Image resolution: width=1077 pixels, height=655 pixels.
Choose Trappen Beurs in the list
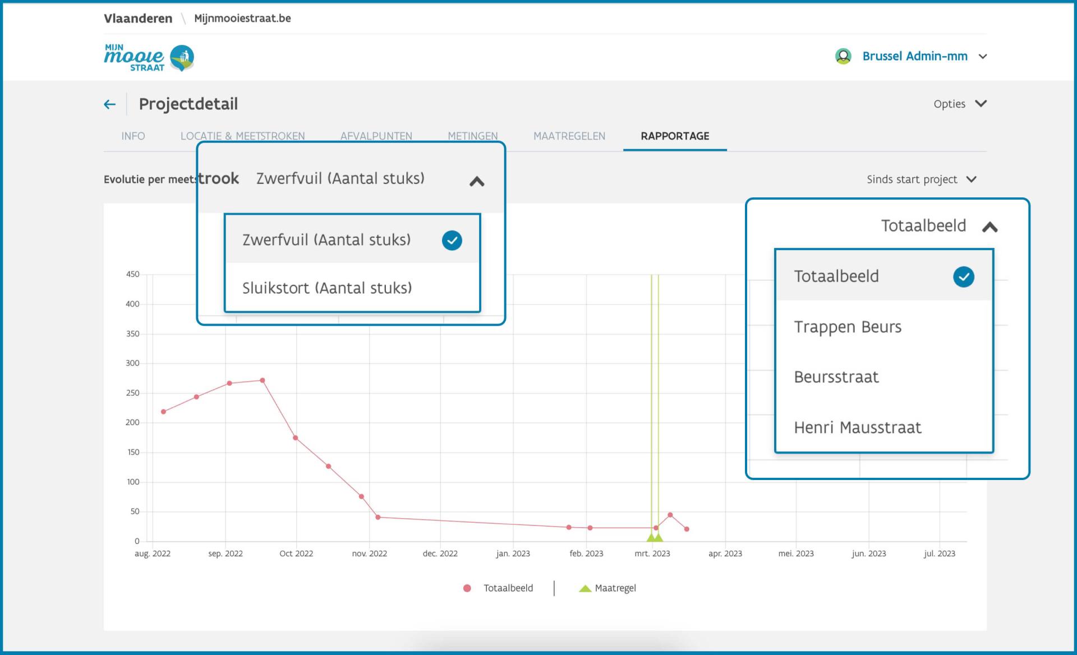884,326
